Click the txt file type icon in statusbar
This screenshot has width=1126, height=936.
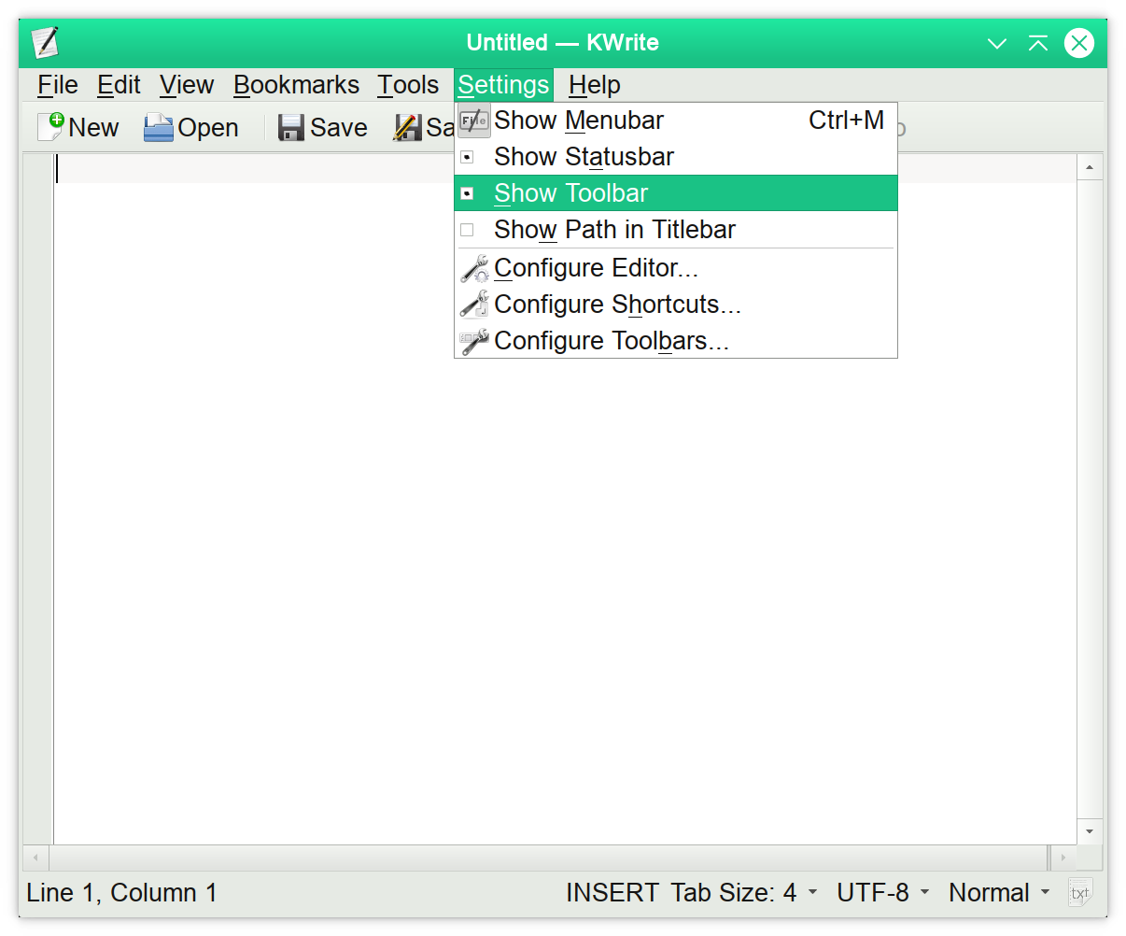pyautogui.click(x=1079, y=893)
